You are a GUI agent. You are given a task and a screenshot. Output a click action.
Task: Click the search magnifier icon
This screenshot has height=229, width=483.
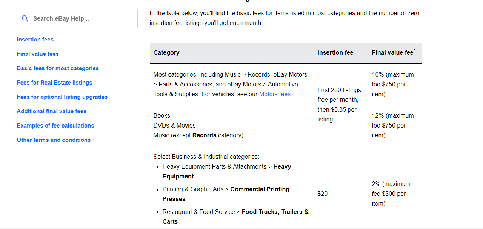click(25, 18)
